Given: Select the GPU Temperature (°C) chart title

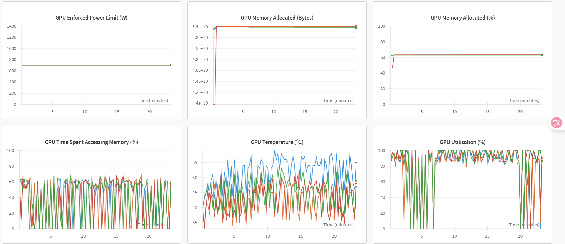Looking at the screenshot, I should (x=277, y=142).
